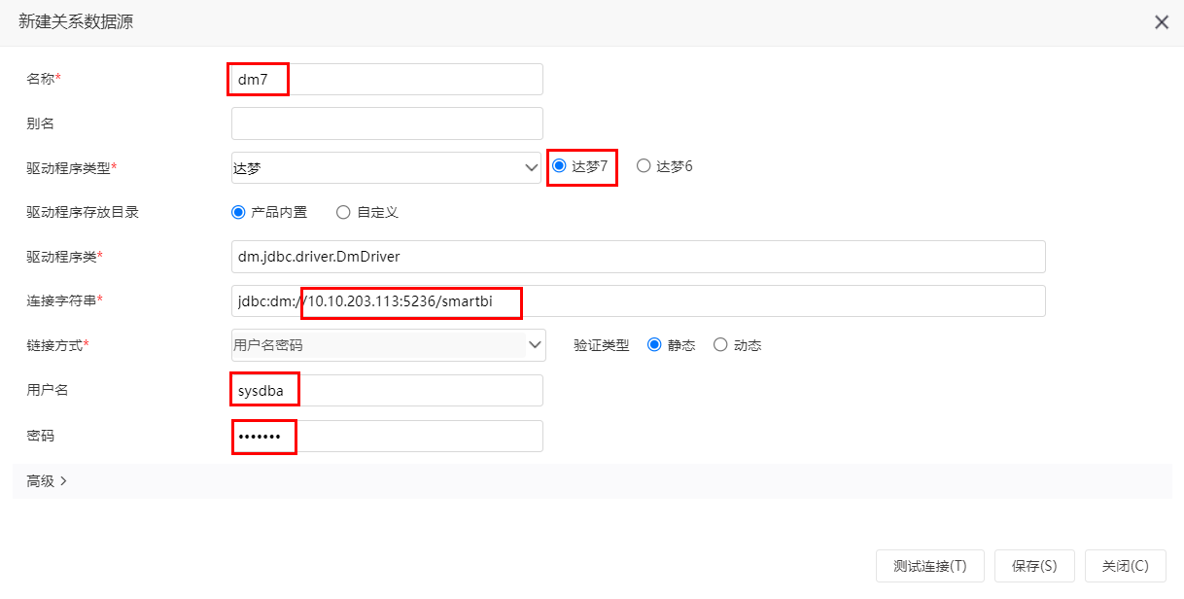This screenshot has height=599, width=1184.
Task: Click the 密码 password field
Action: [387, 436]
